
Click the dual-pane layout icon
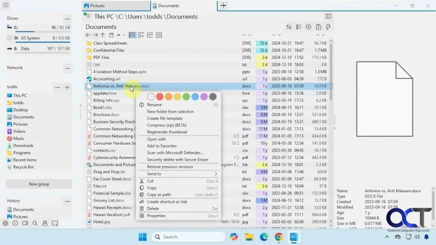coord(328,16)
